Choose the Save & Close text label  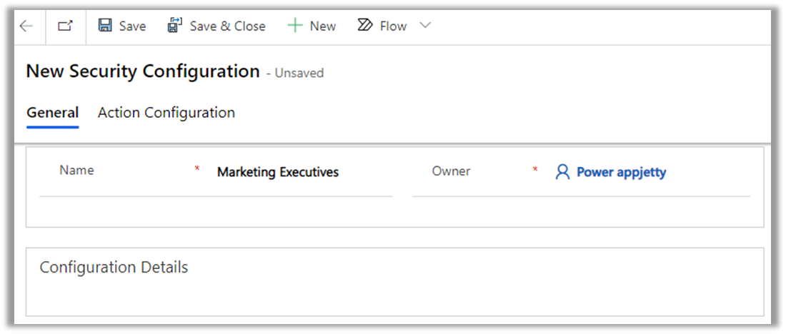(x=227, y=26)
